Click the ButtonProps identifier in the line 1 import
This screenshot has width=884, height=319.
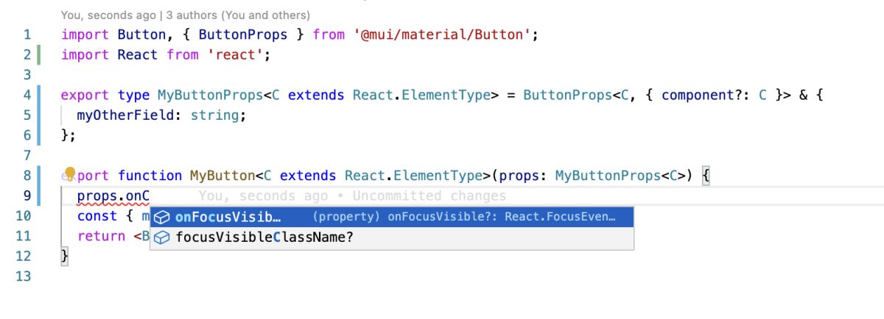[243, 35]
